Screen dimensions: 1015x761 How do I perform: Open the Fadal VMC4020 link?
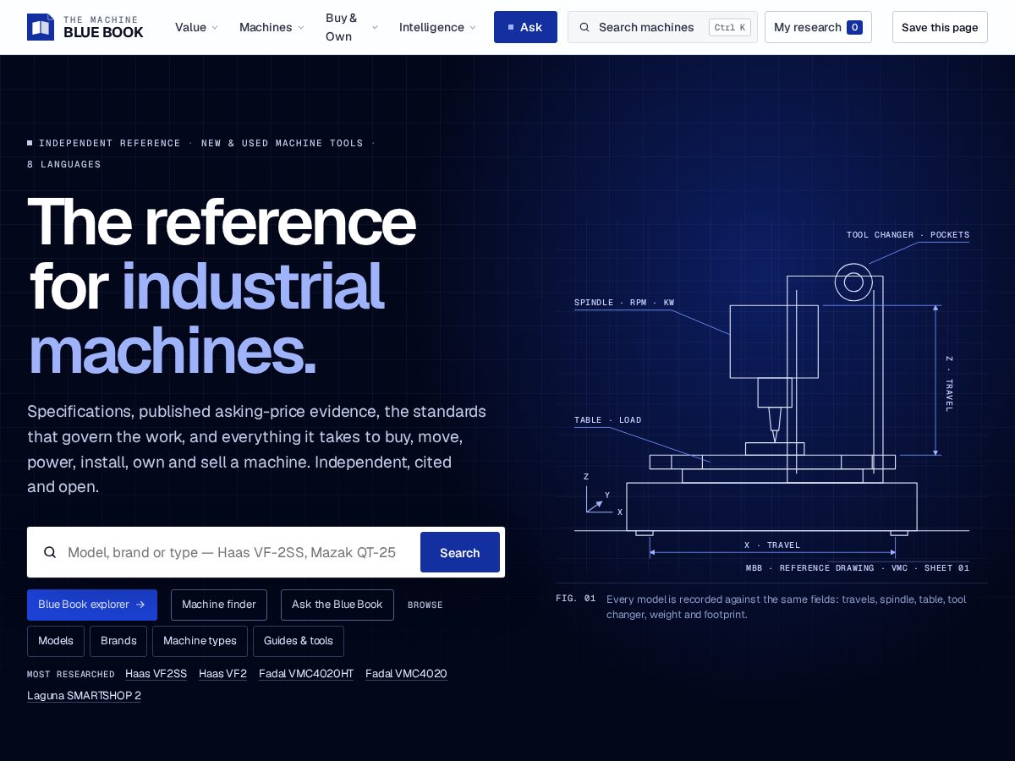tap(406, 674)
